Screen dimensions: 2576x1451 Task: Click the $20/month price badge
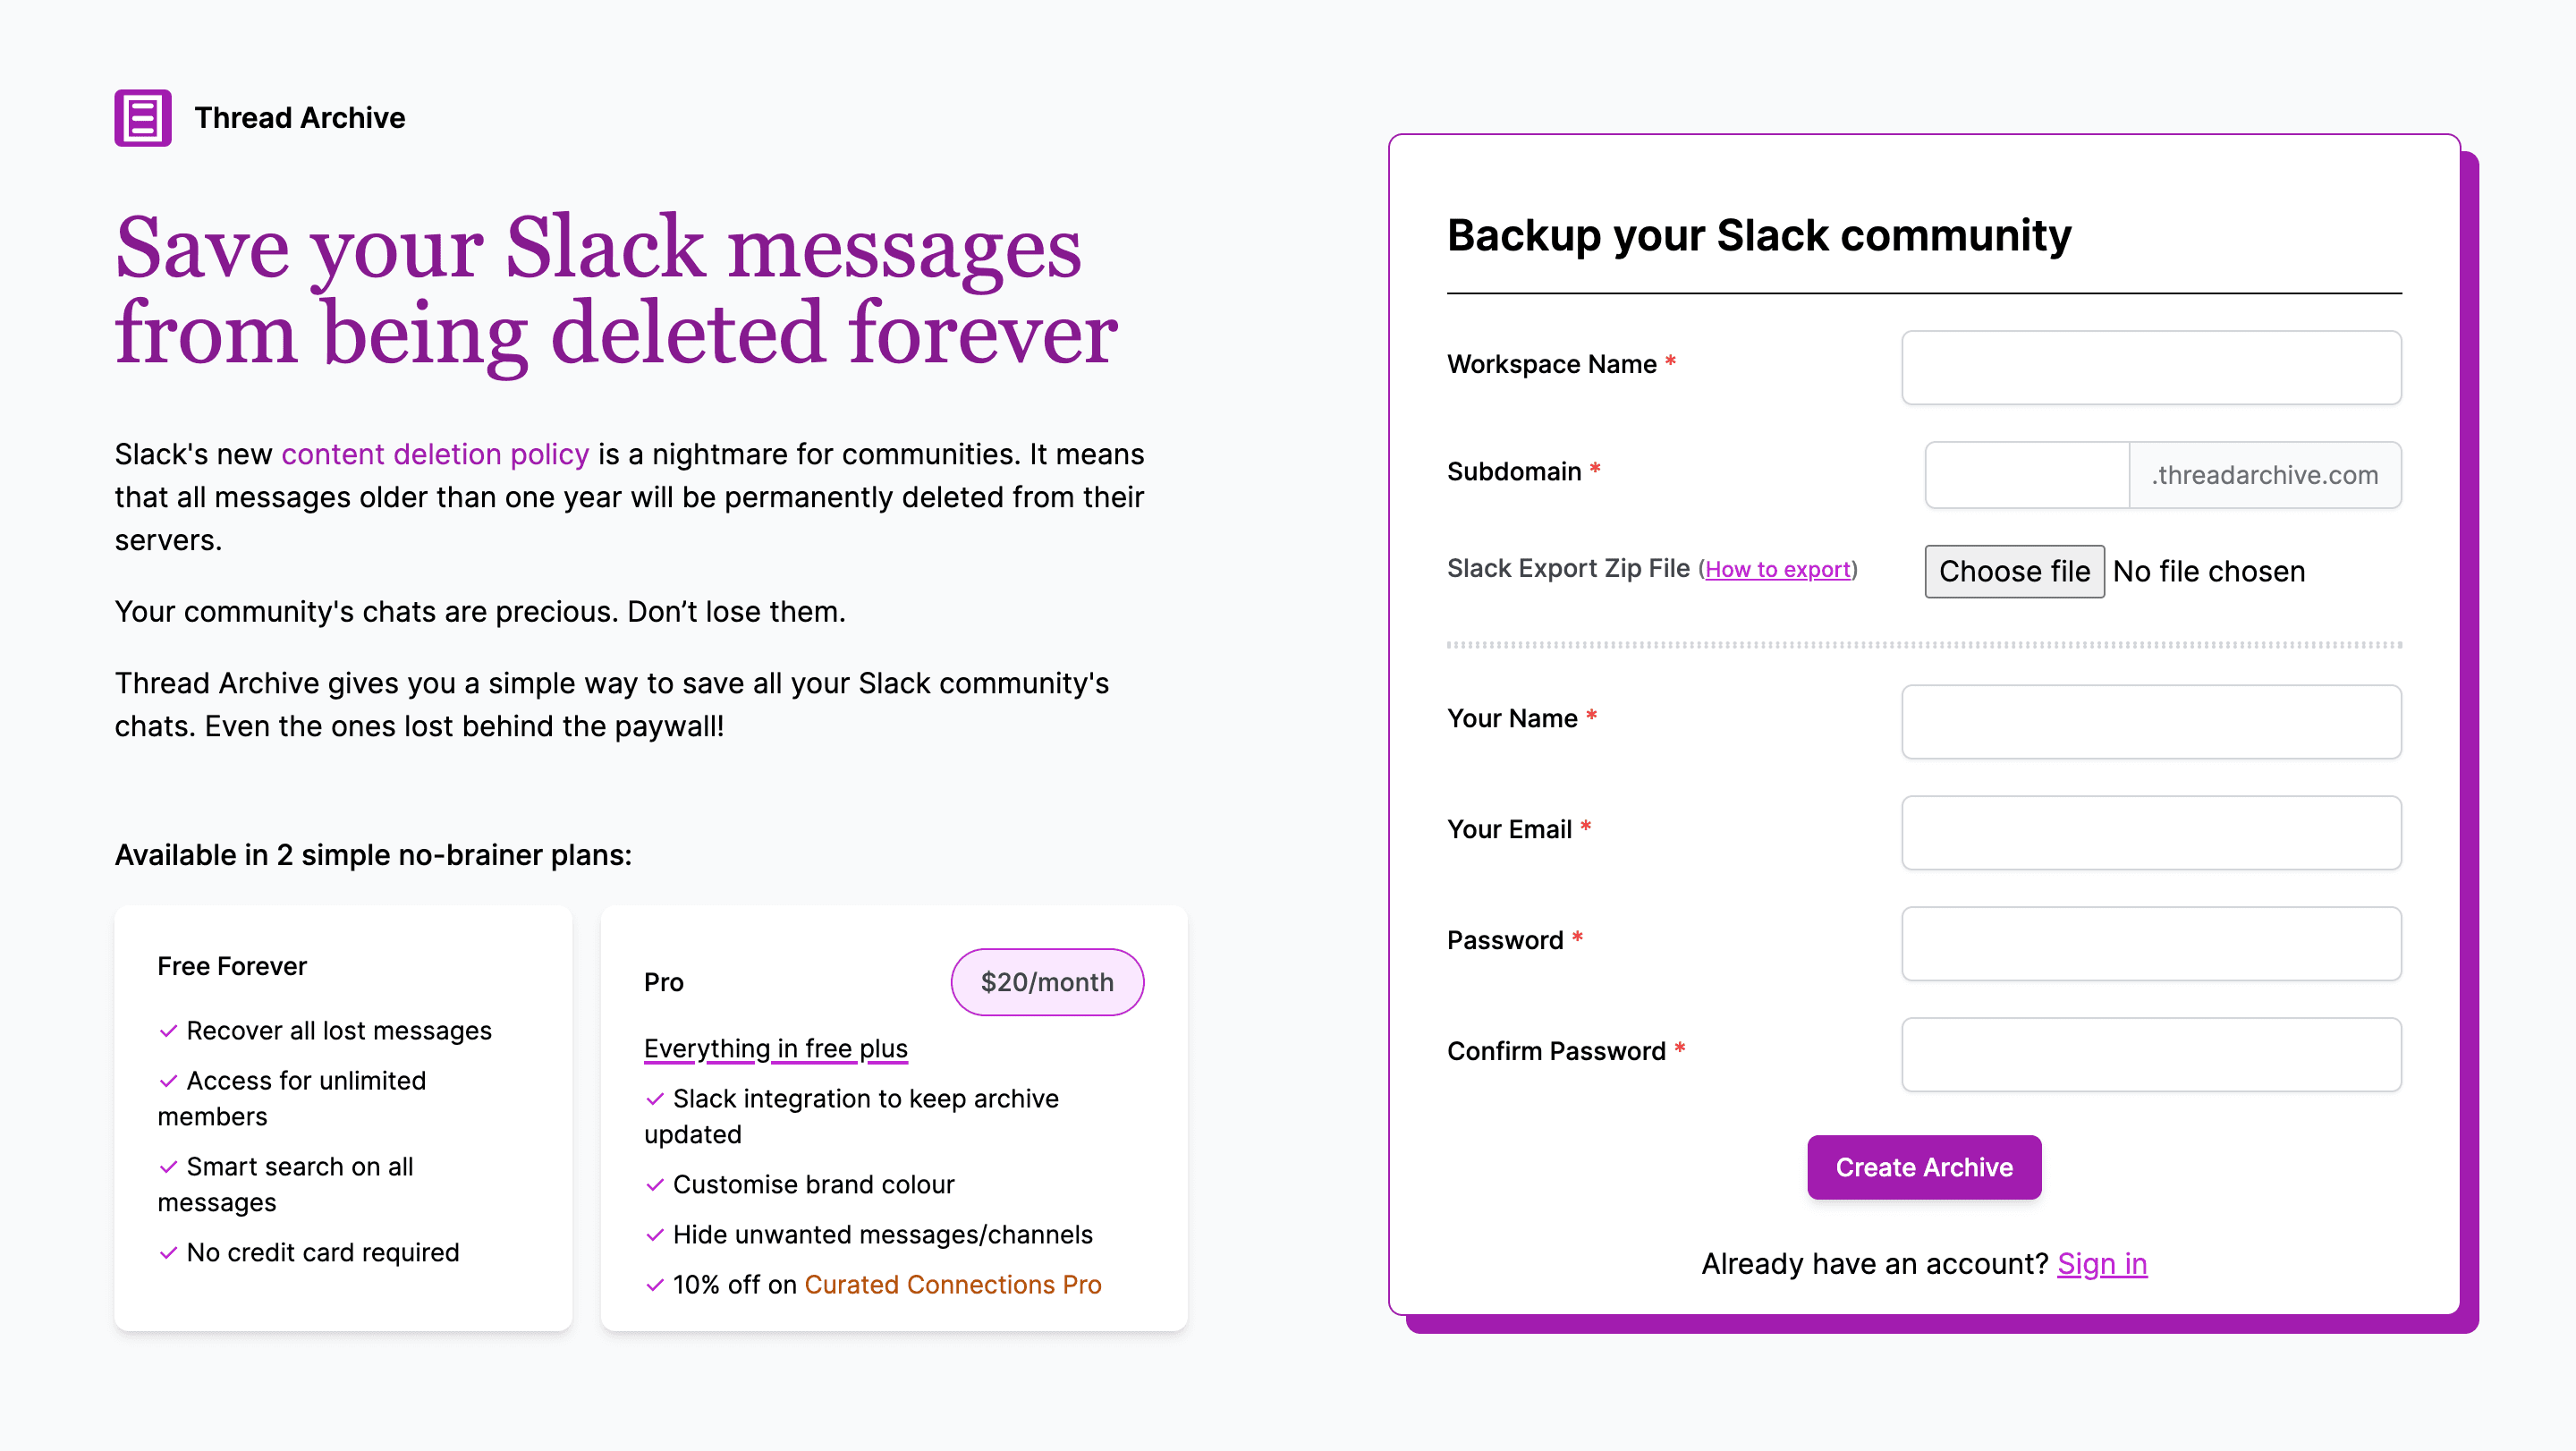point(1047,982)
